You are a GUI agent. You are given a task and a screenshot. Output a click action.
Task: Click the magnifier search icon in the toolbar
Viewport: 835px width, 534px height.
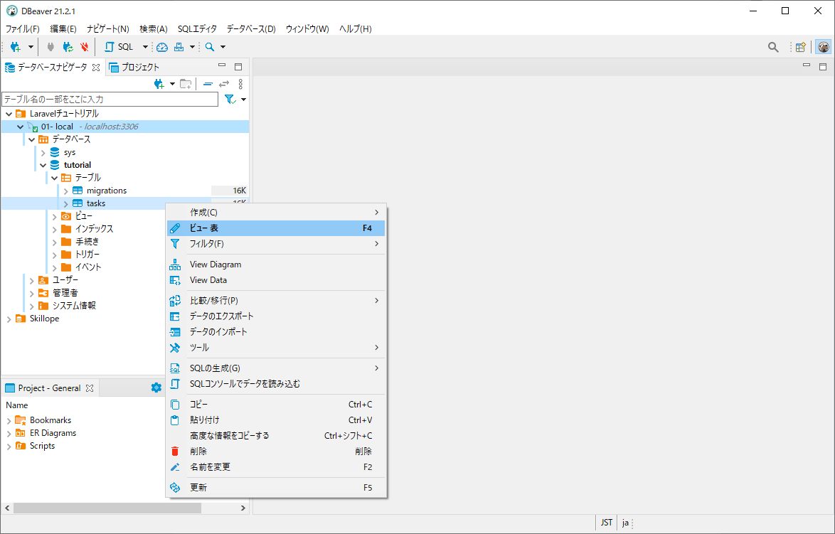210,47
